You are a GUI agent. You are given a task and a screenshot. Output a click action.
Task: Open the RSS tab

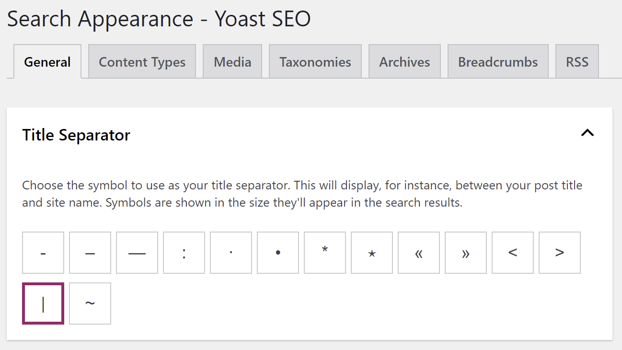pos(577,62)
